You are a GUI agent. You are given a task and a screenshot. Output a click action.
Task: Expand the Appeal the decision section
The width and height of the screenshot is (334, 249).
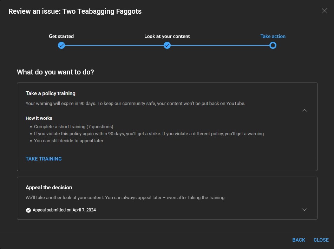click(304, 210)
